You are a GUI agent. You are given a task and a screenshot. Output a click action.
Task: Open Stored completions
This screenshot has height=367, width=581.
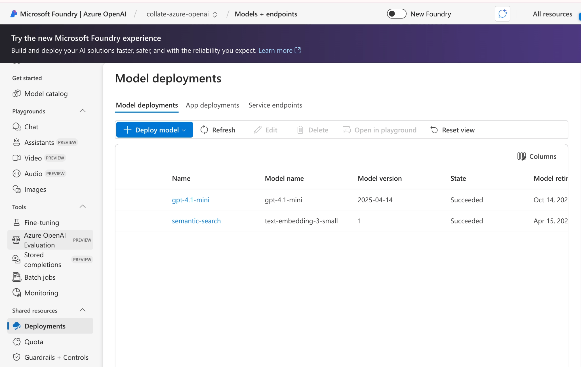50,260
